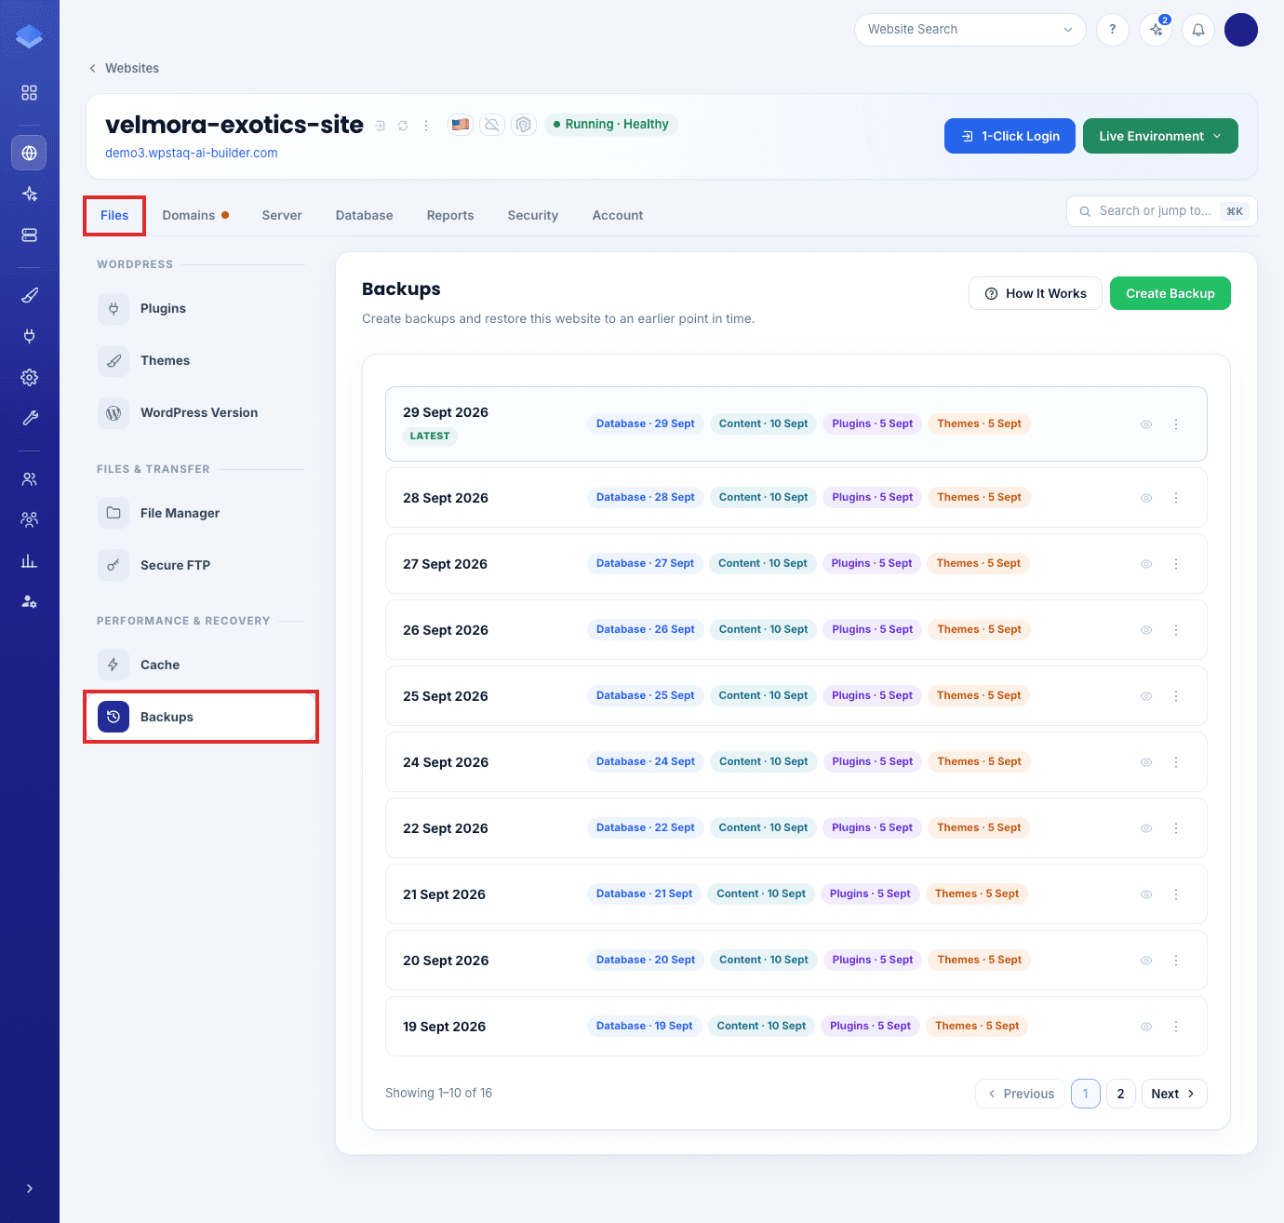Switch to the Security tab
The height and width of the screenshot is (1223, 1284).
533,215
